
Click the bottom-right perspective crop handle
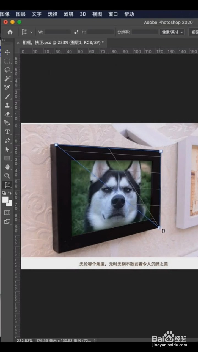[x=159, y=227]
